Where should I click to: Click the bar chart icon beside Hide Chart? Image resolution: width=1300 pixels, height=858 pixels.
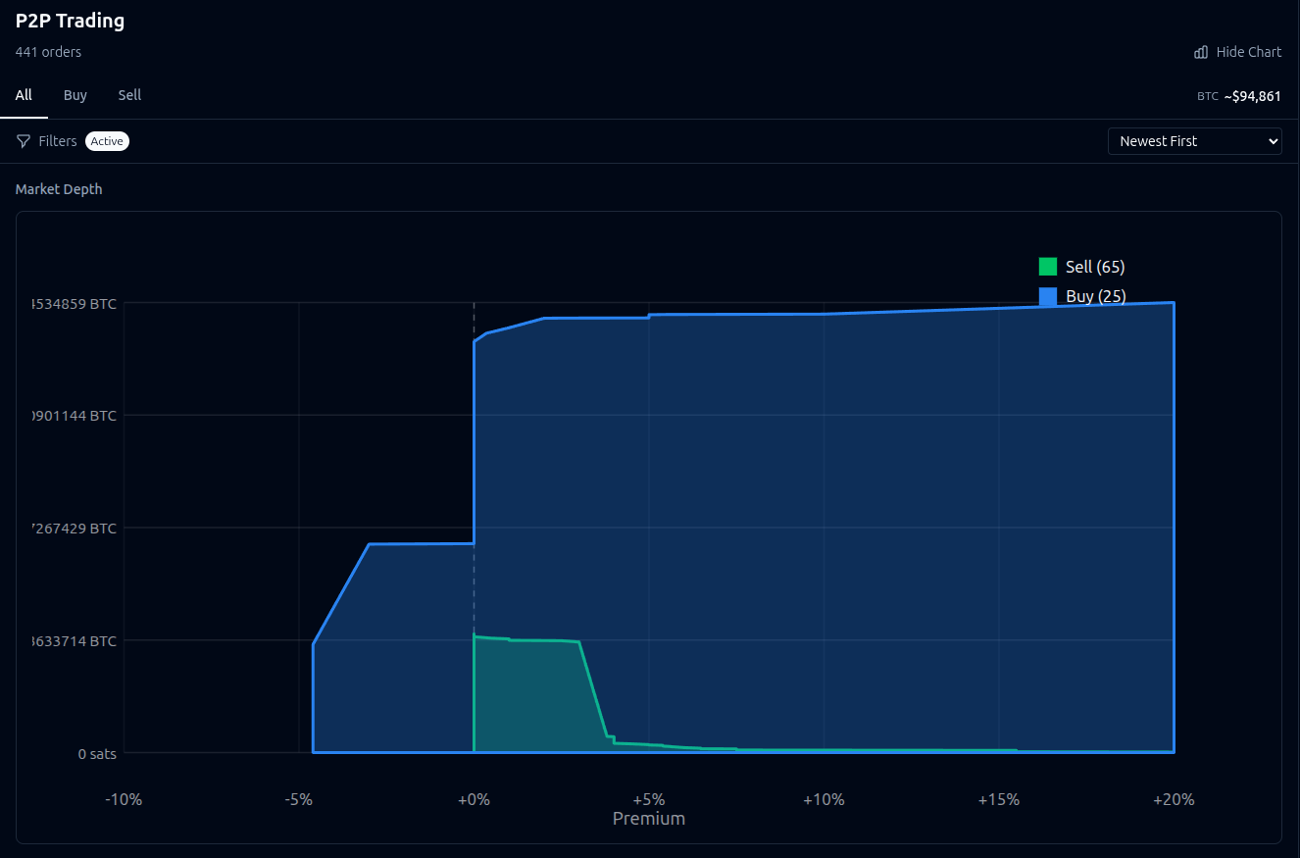[x=1201, y=52]
